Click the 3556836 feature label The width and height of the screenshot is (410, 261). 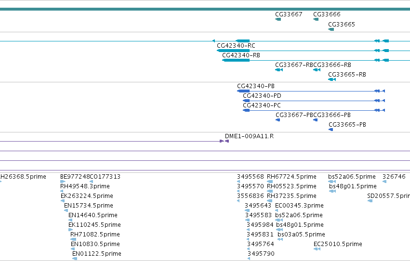point(251,196)
